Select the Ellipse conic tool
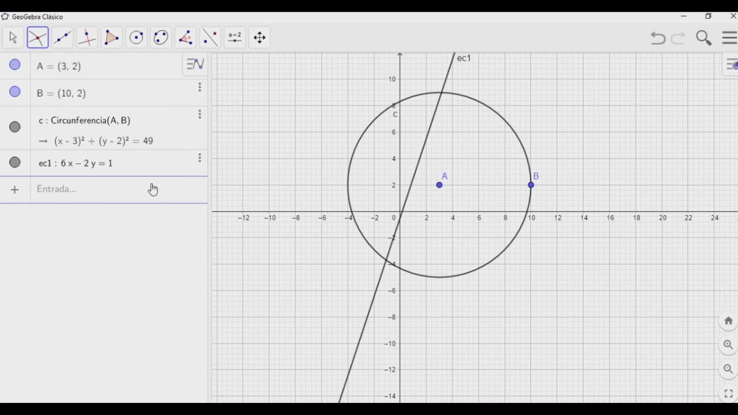Viewport: 738px width, 415px height. point(161,38)
